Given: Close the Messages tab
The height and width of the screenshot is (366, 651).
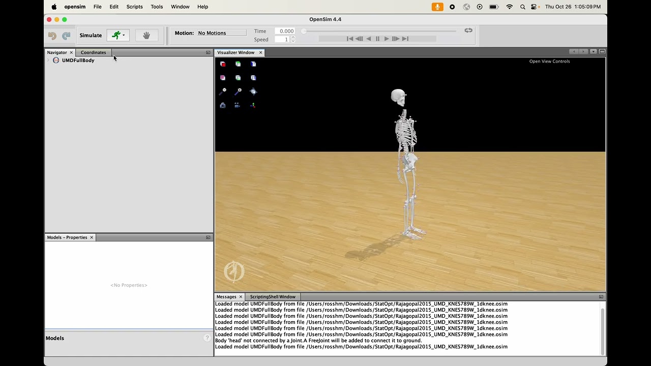Looking at the screenshot, I should click(241, 297).
